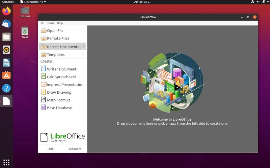The image size is (270, 168).
Task: Open Thunderbird mail from the dock
Action: 6,24
